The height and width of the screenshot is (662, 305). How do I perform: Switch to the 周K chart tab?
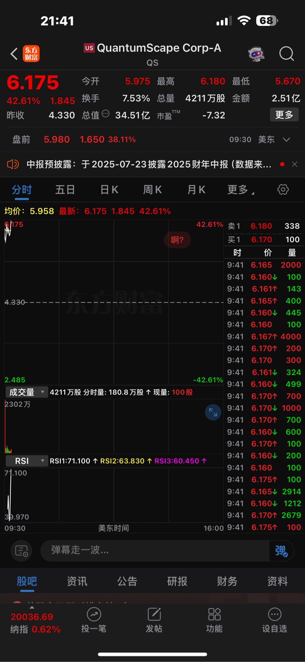click(x=152, y=190)
